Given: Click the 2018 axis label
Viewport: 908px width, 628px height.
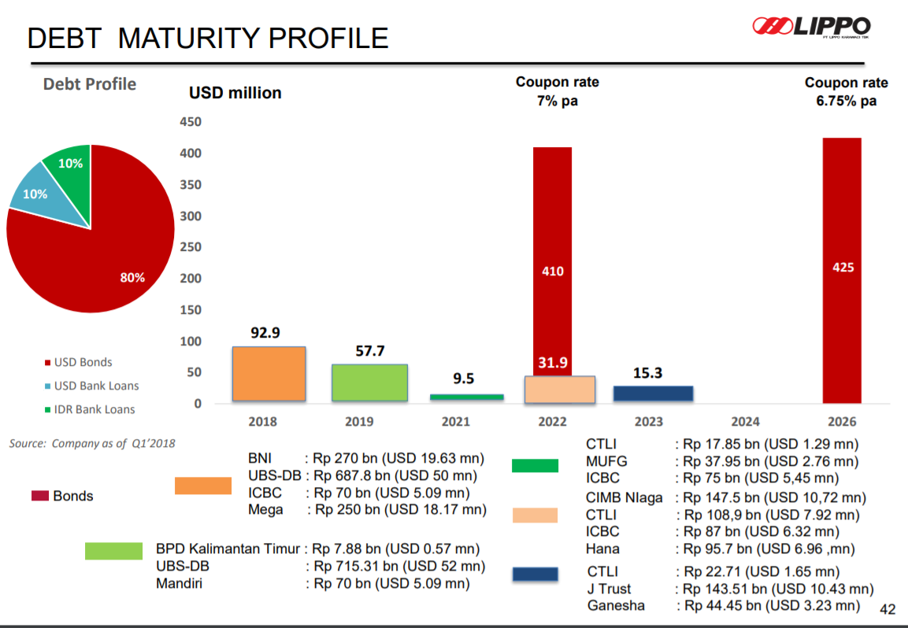Looking at the screenshot, I should (263, 421).
